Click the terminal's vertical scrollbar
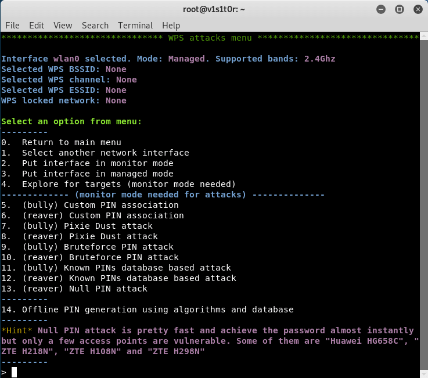Screen dimensions: 428x378 click(423, 203)
